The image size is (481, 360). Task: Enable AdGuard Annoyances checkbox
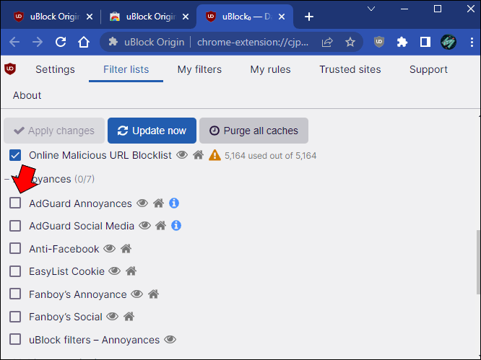pyautogui.click(x=15, y=203)
